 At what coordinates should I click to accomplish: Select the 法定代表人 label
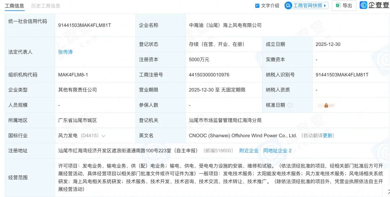click(x=20, y=52)
